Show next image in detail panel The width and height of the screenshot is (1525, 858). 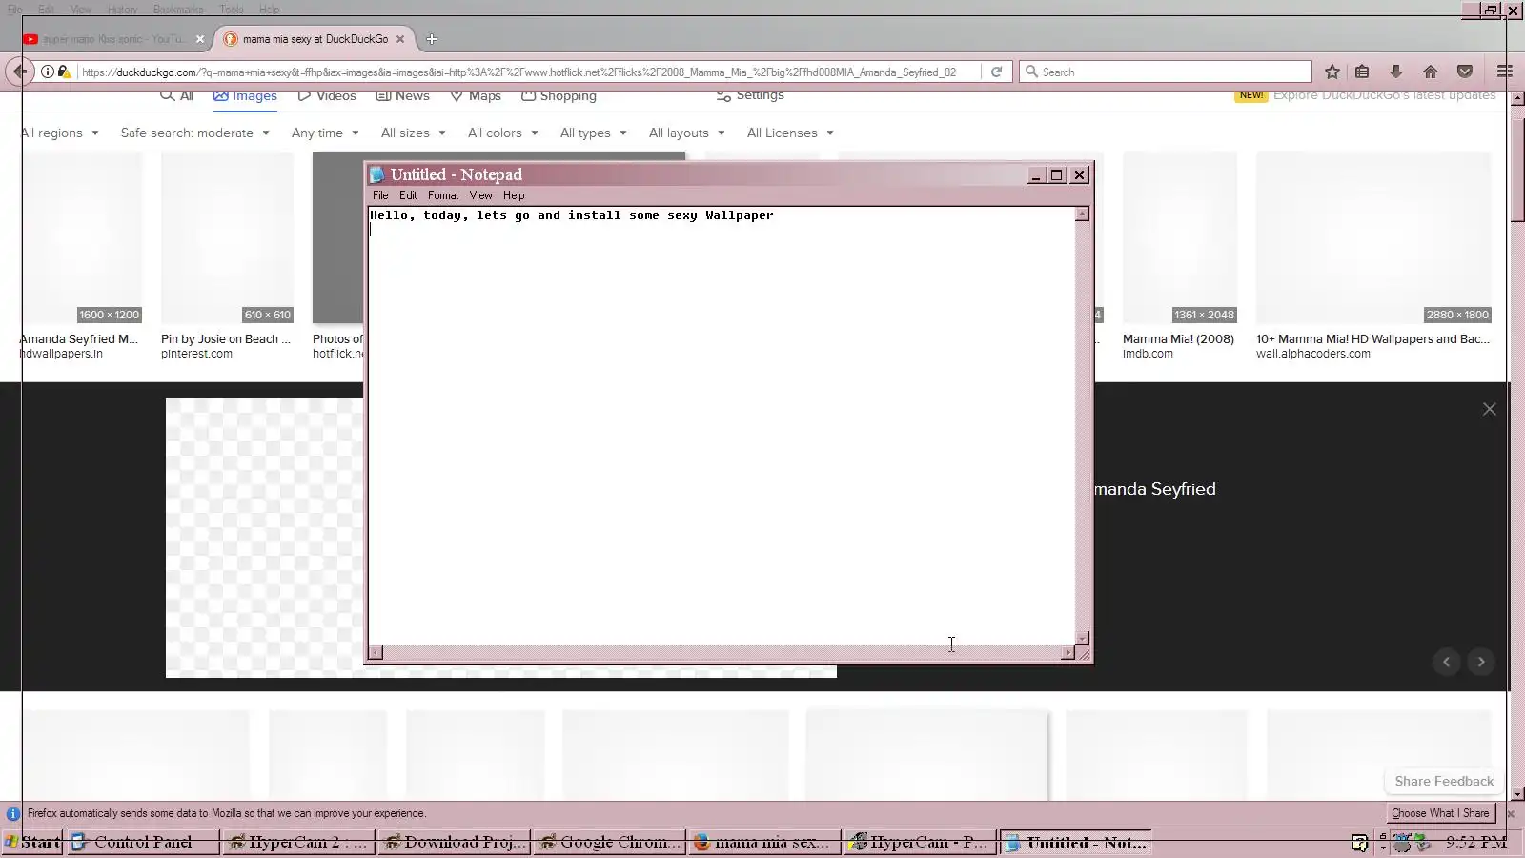(1480, 662)
